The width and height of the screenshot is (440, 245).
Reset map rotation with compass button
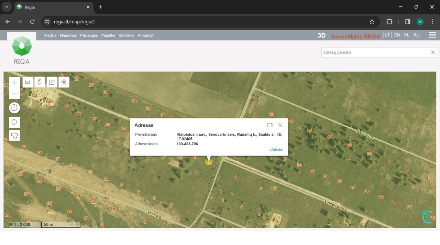click(x=14, y=108)
